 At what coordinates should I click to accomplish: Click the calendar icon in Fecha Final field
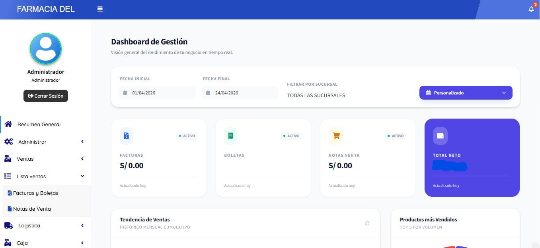coord(208,93)
